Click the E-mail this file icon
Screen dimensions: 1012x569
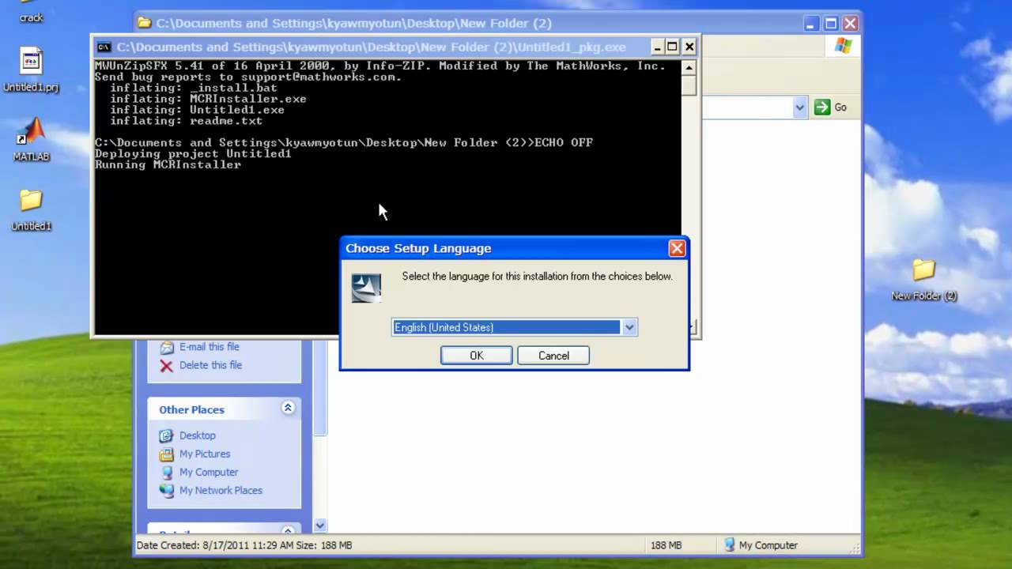[x=166, y=347]
